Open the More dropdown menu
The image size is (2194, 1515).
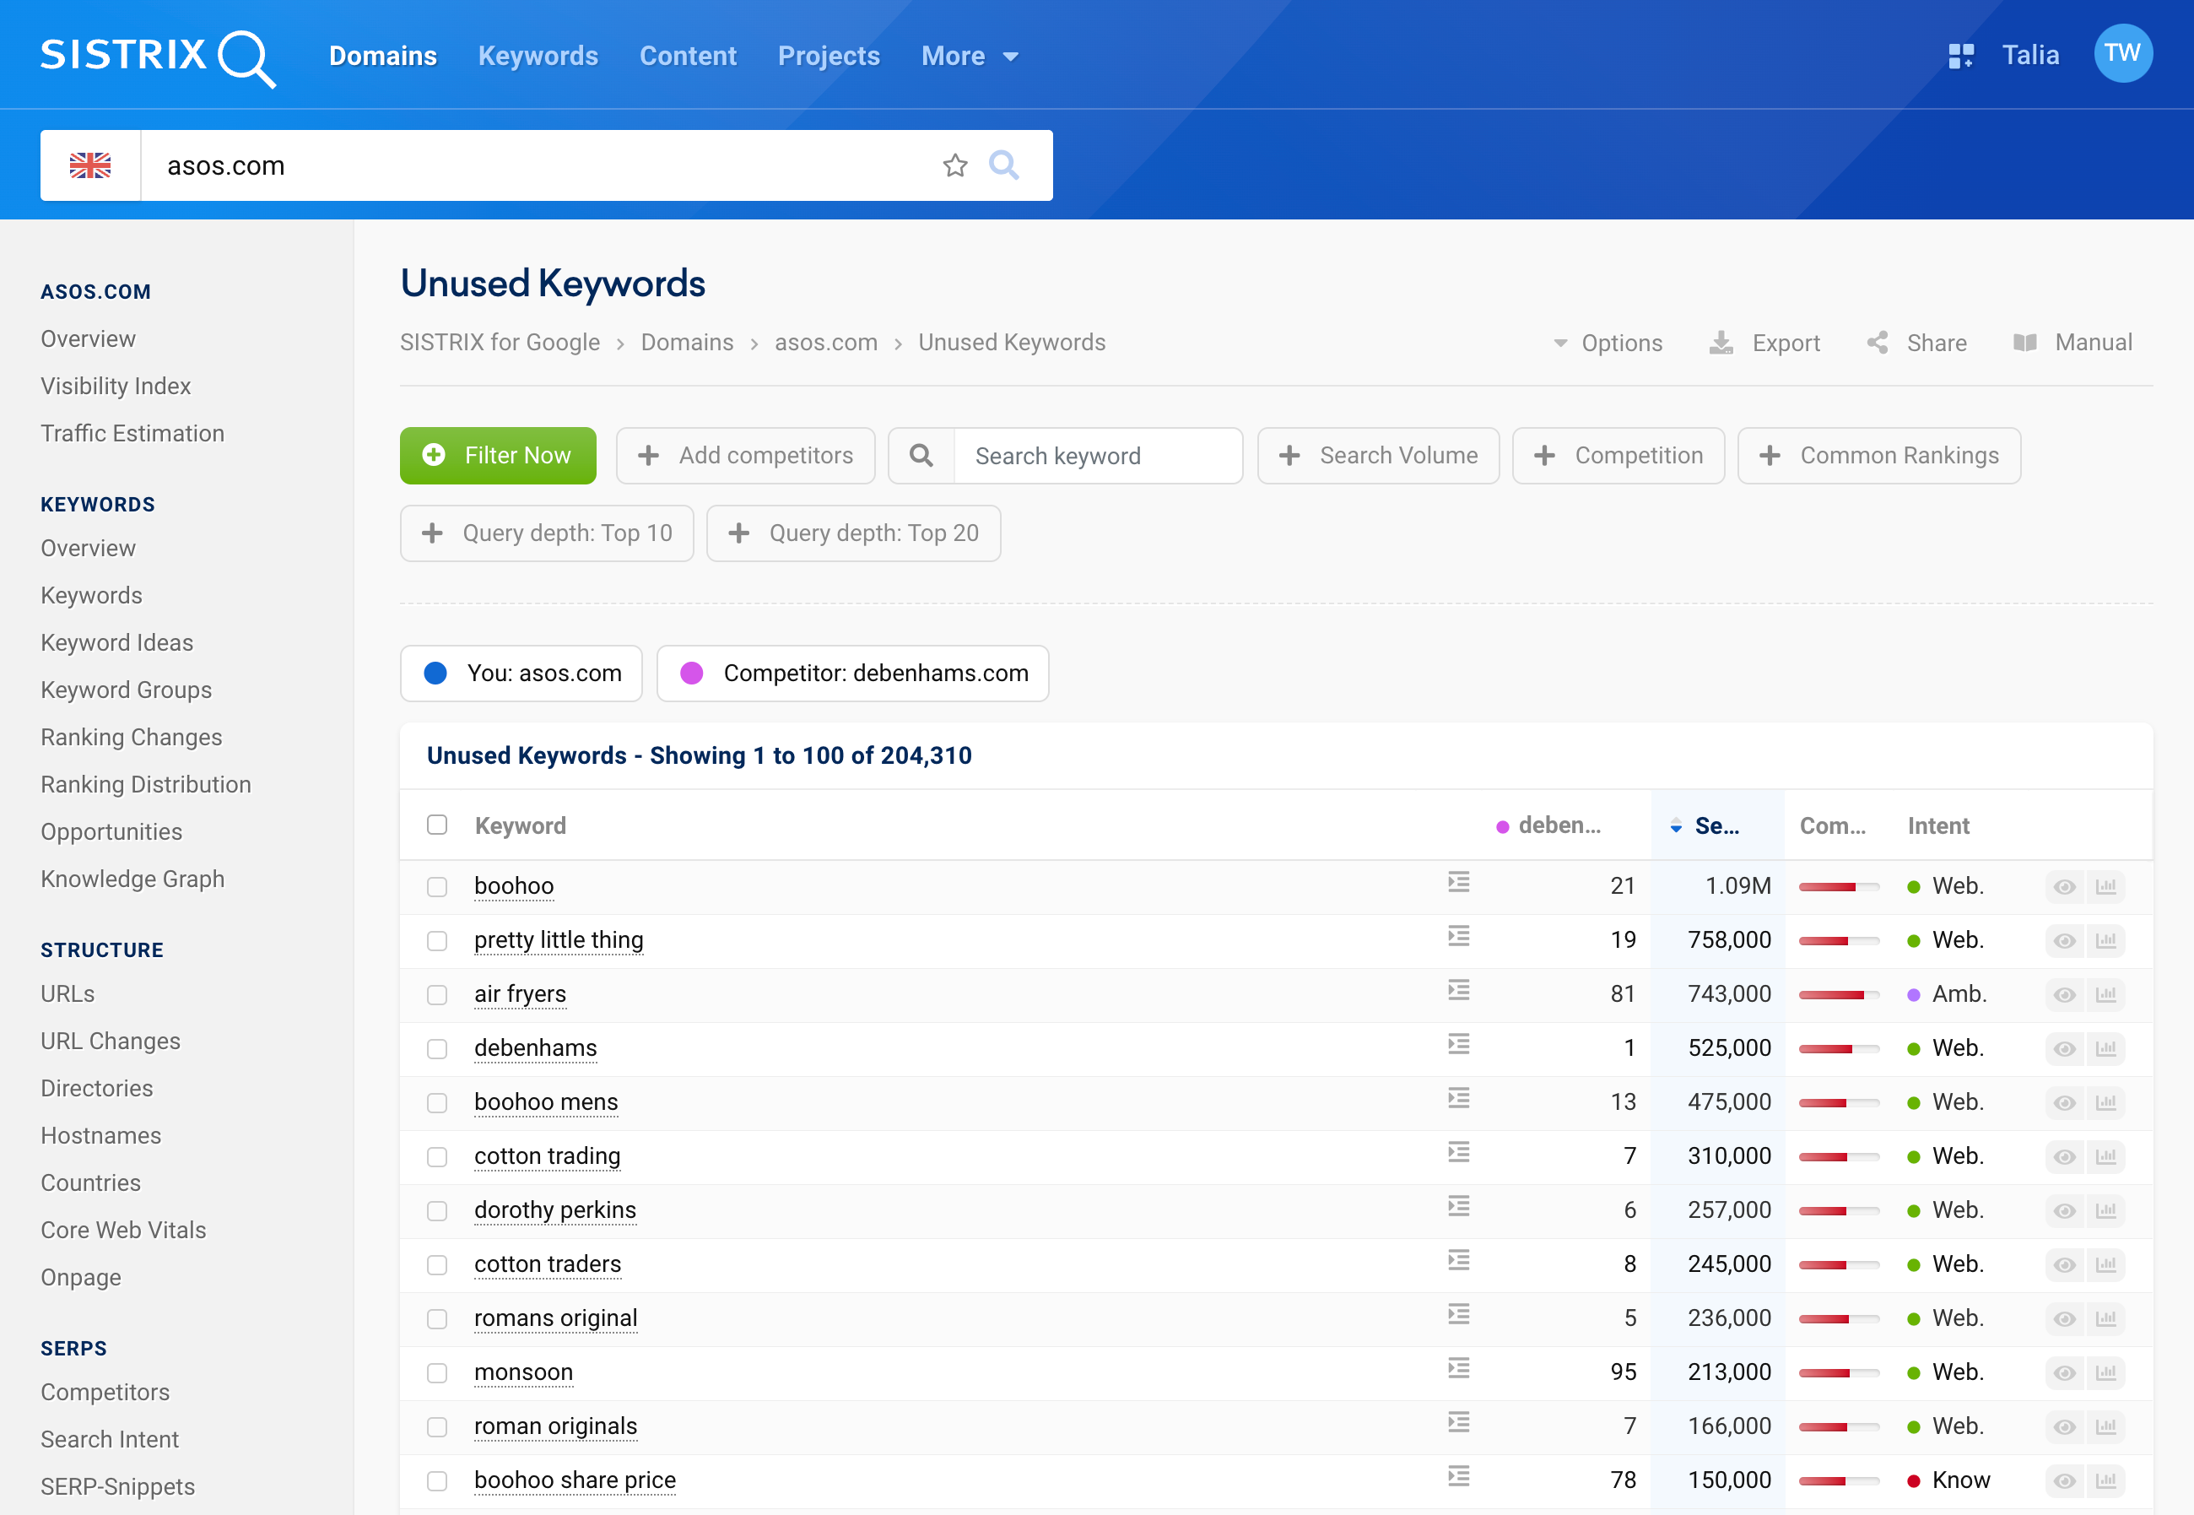[x=970, y=56]
